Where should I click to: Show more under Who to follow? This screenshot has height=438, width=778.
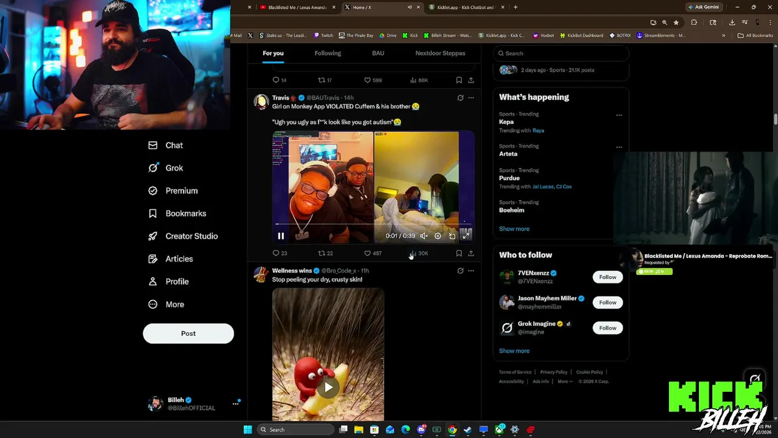click(x=514, y=351)
